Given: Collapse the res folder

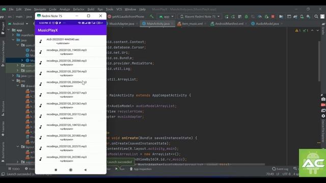Looking at the screenshot, I should tap(13, 81).
